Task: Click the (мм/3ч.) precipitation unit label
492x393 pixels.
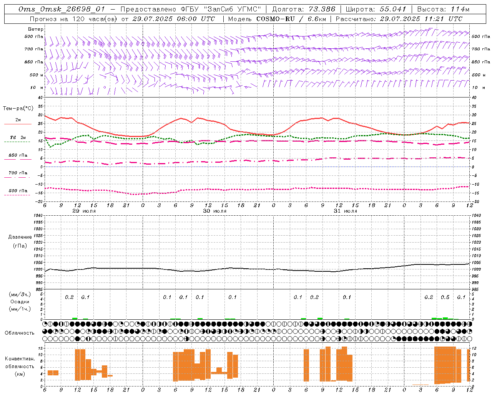Action: (x=20, y=294)
